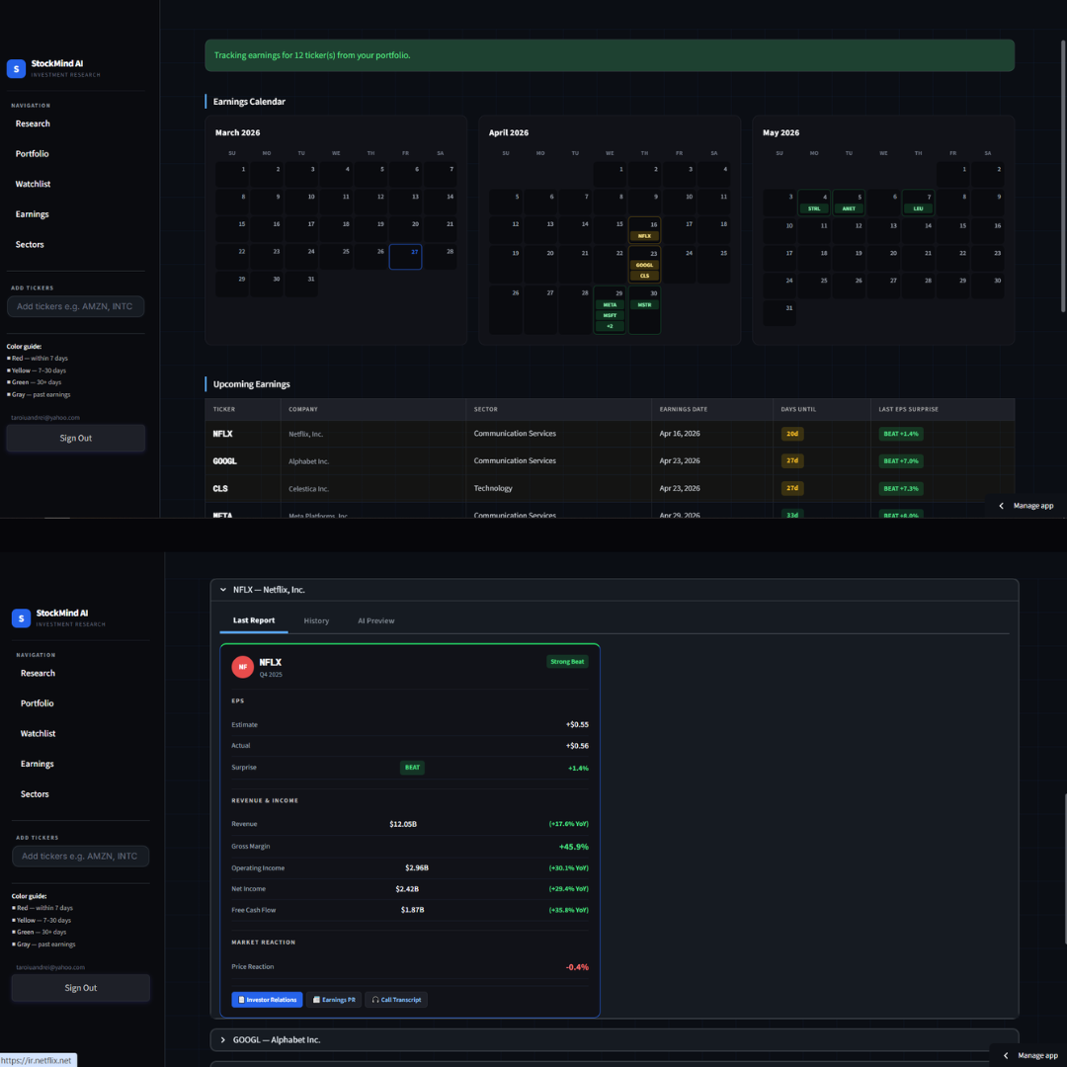Click the NF avatar circle on the NFLX report
Image resolution: width=1067 pixels, height=1067 pixels.
click(241, 666)
